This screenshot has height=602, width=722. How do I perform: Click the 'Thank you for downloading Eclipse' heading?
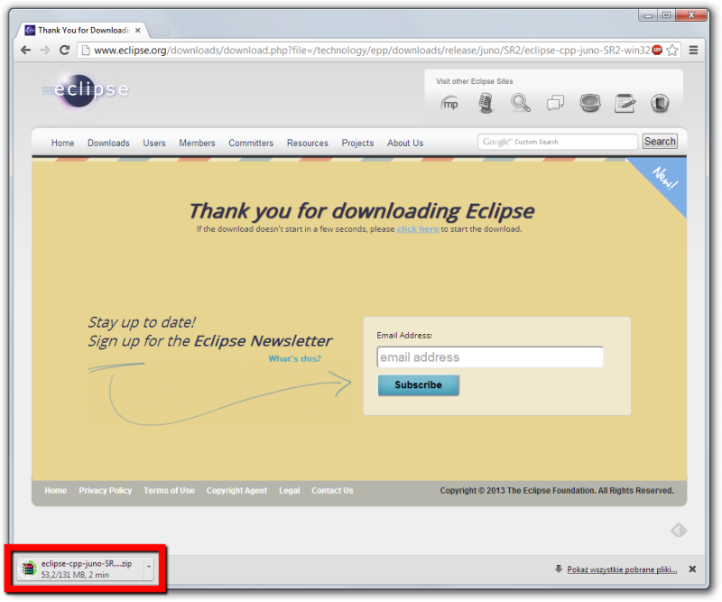pos(362,211)
